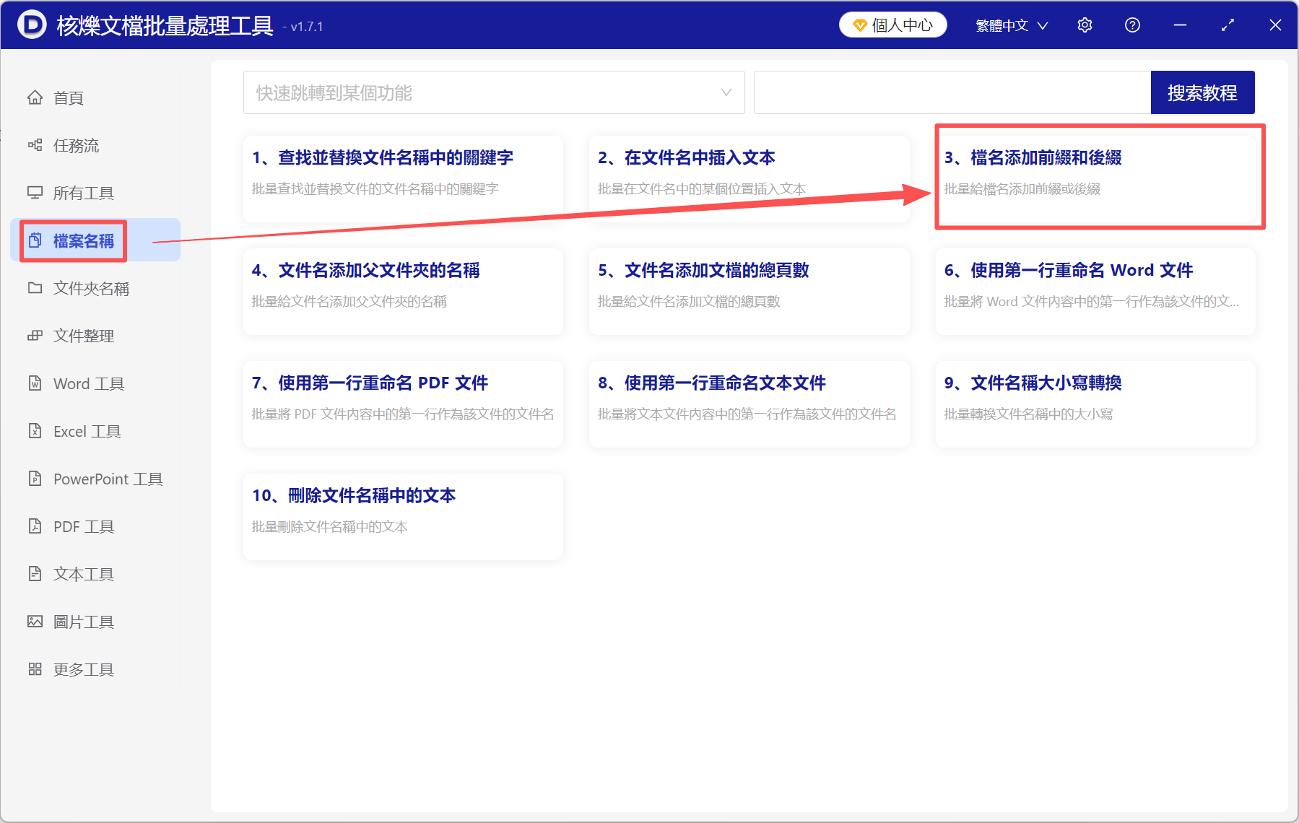Screen dimensions: 1299x823
Task: Click the help question mark icon
Action: (x=1131, y=24)
